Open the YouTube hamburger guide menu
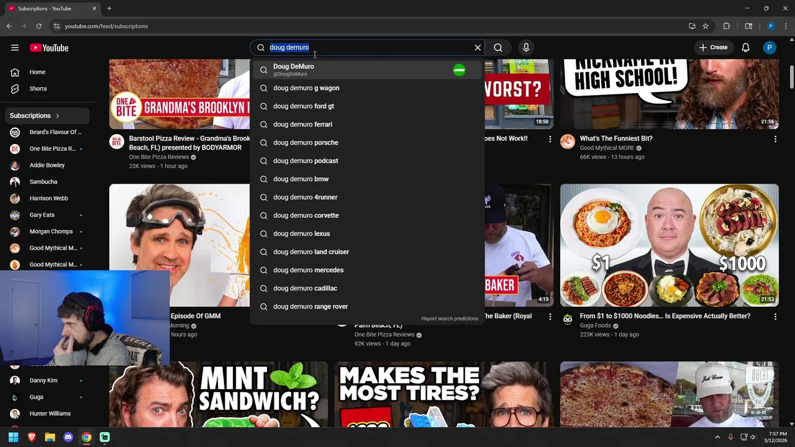The width and height of the screenshot is (795, 447). (x=15, y=48)
